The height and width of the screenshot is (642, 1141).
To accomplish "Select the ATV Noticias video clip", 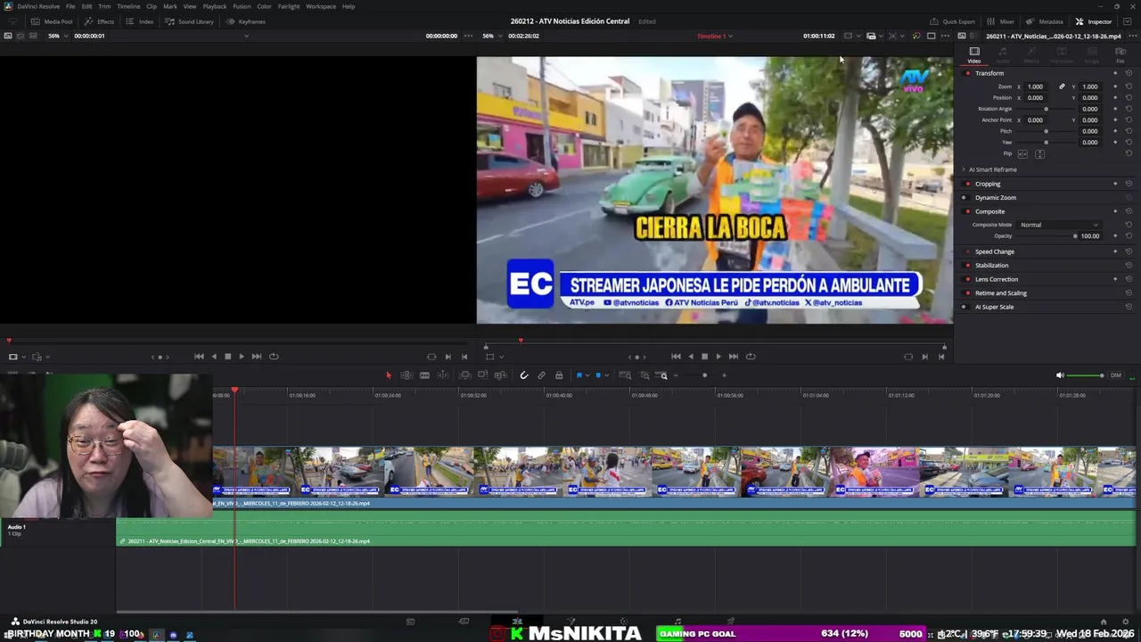I will tap(674, 477).
